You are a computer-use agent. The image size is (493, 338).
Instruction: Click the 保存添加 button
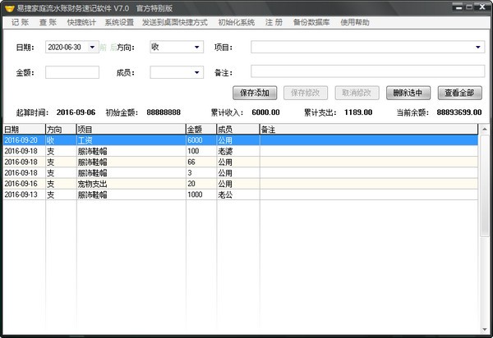click(255, 93)
